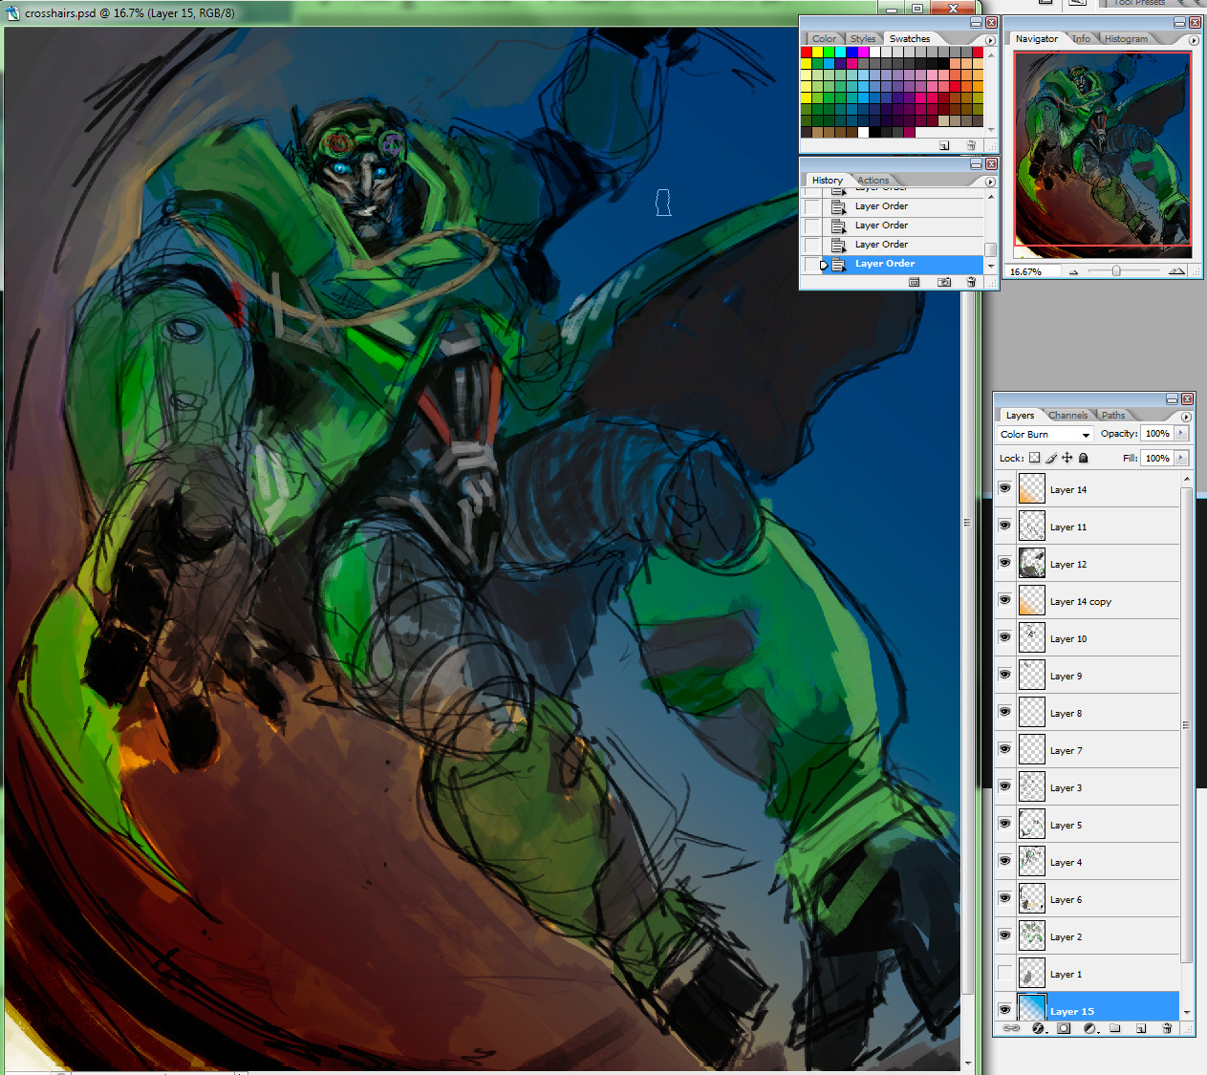Switch to the Styles tab
Screen dimensions: 1207x1075
[862, 39]
